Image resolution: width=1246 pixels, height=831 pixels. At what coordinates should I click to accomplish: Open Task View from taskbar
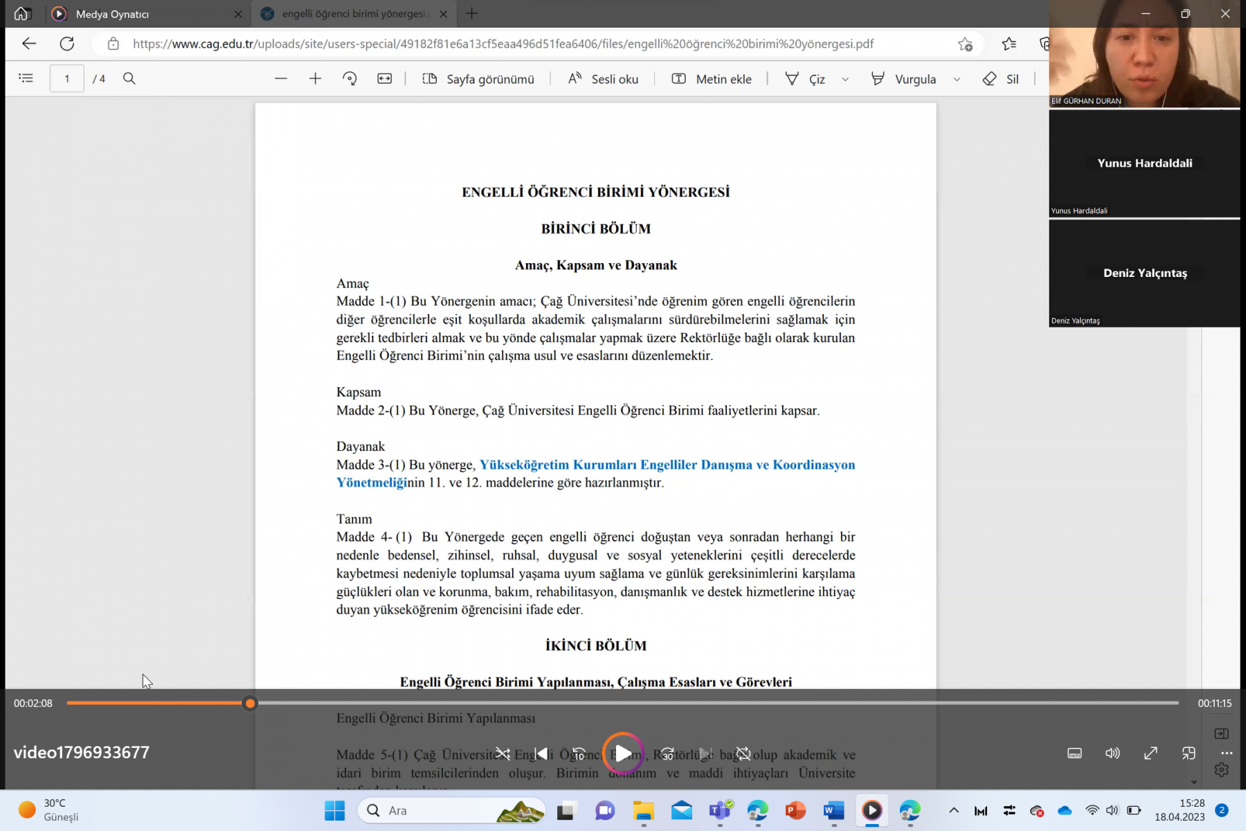(566, 810)
